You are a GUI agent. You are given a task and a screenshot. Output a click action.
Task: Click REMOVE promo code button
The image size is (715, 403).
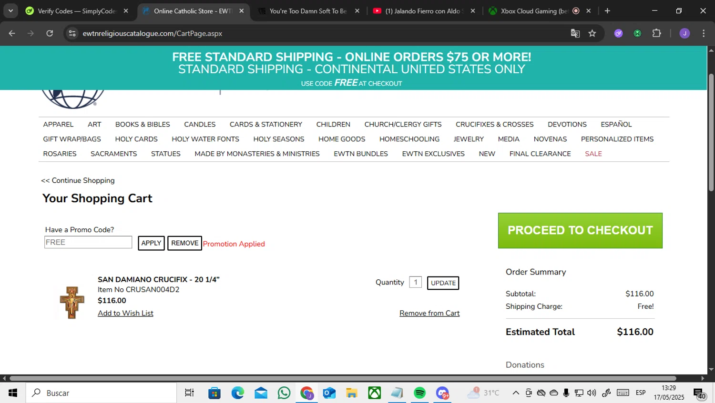click(184, 243)
